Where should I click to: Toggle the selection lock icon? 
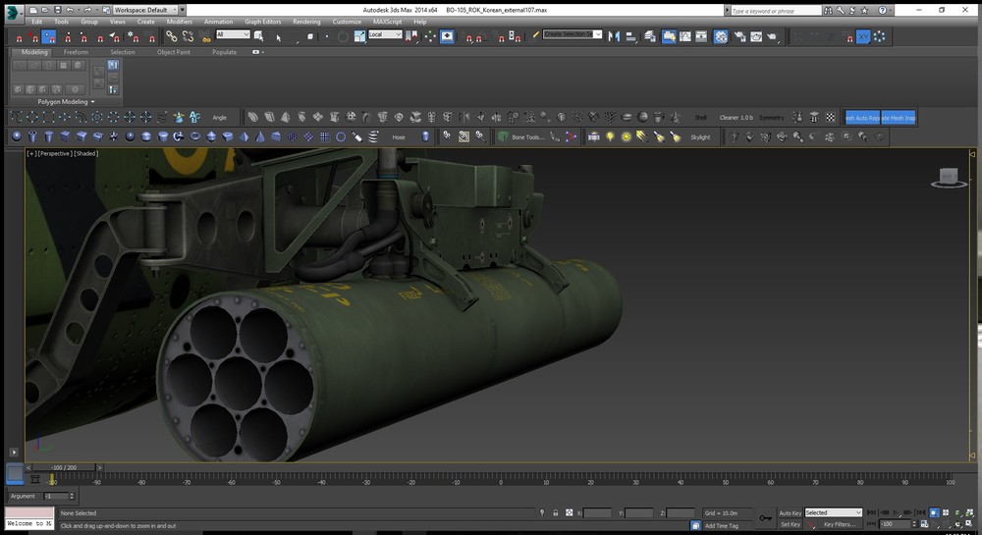556,512
